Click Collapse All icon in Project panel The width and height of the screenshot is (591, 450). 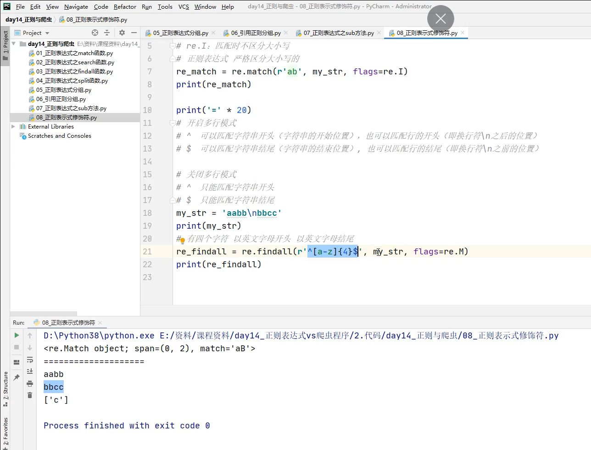107,33
